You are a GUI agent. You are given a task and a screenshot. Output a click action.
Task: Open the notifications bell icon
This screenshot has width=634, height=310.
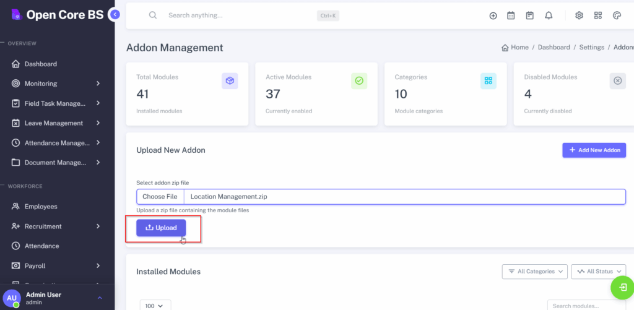[x=549, y=15]
